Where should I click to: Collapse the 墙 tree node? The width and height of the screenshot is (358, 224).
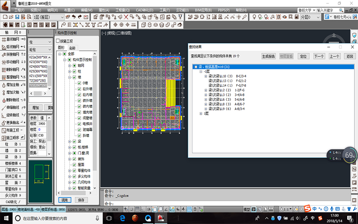coord(70,77)
